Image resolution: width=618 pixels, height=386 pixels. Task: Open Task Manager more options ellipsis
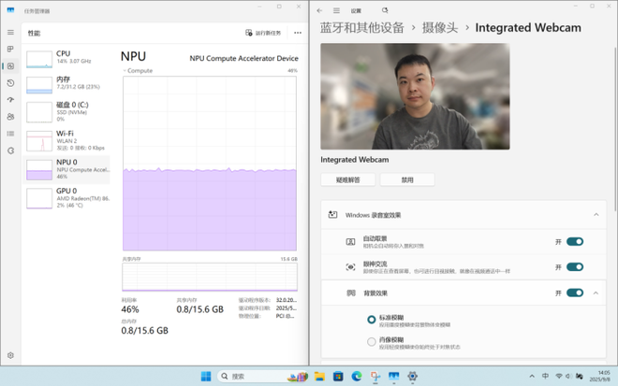pyautogui.click(x=298, y=33)
